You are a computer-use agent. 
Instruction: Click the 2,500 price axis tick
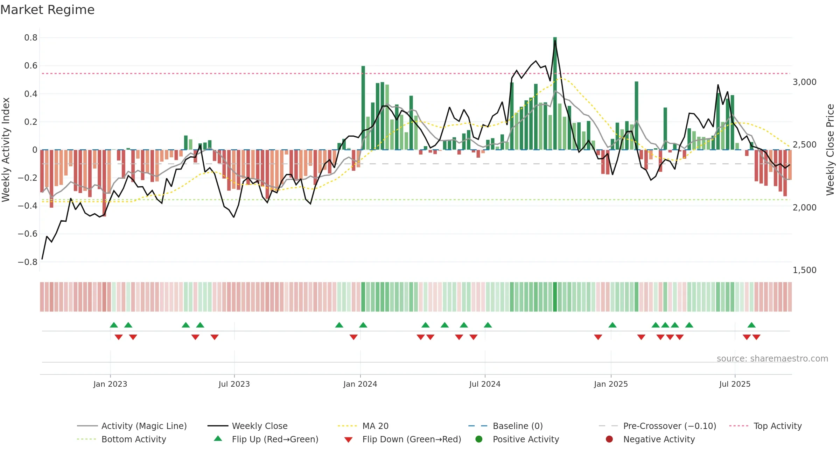click(805, 144)
